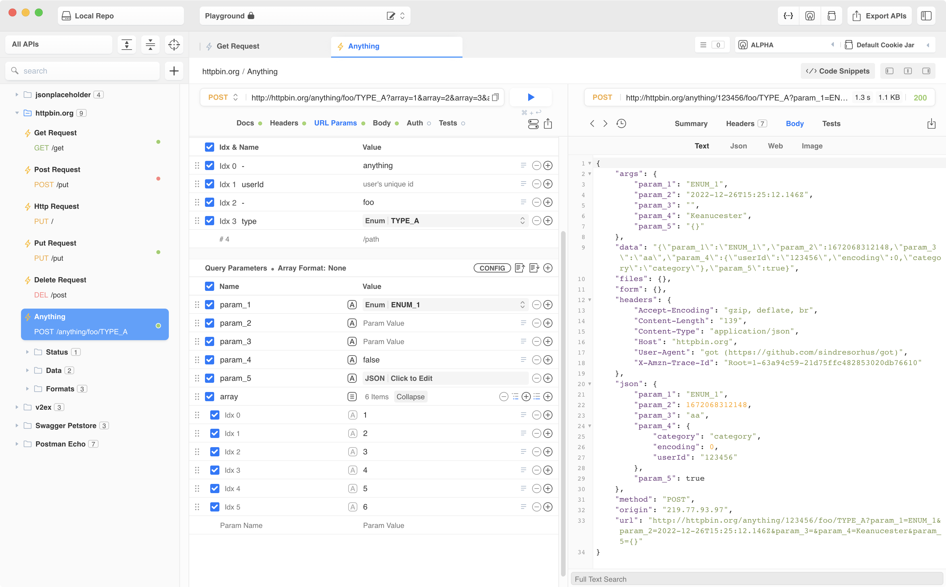The width and height of the screenshot is (946, 587).
Task: Add a new item with the plus beside search
Action: [174, 71]
